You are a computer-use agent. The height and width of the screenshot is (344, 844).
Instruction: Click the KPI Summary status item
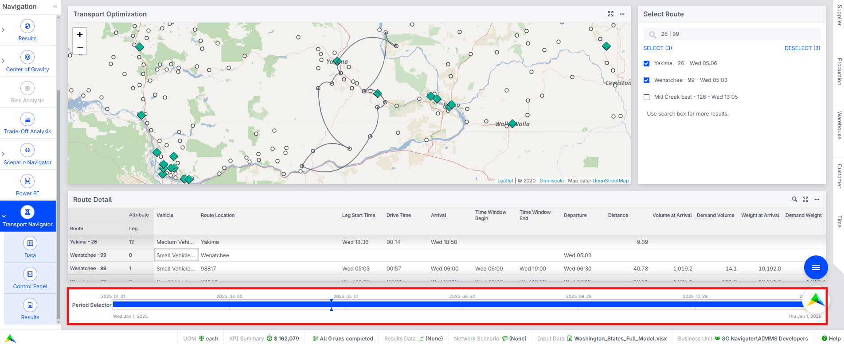tap(264, 338)
